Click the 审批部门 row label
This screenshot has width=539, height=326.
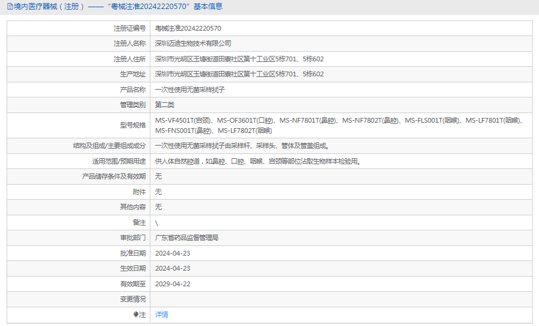tap(133, 238)
